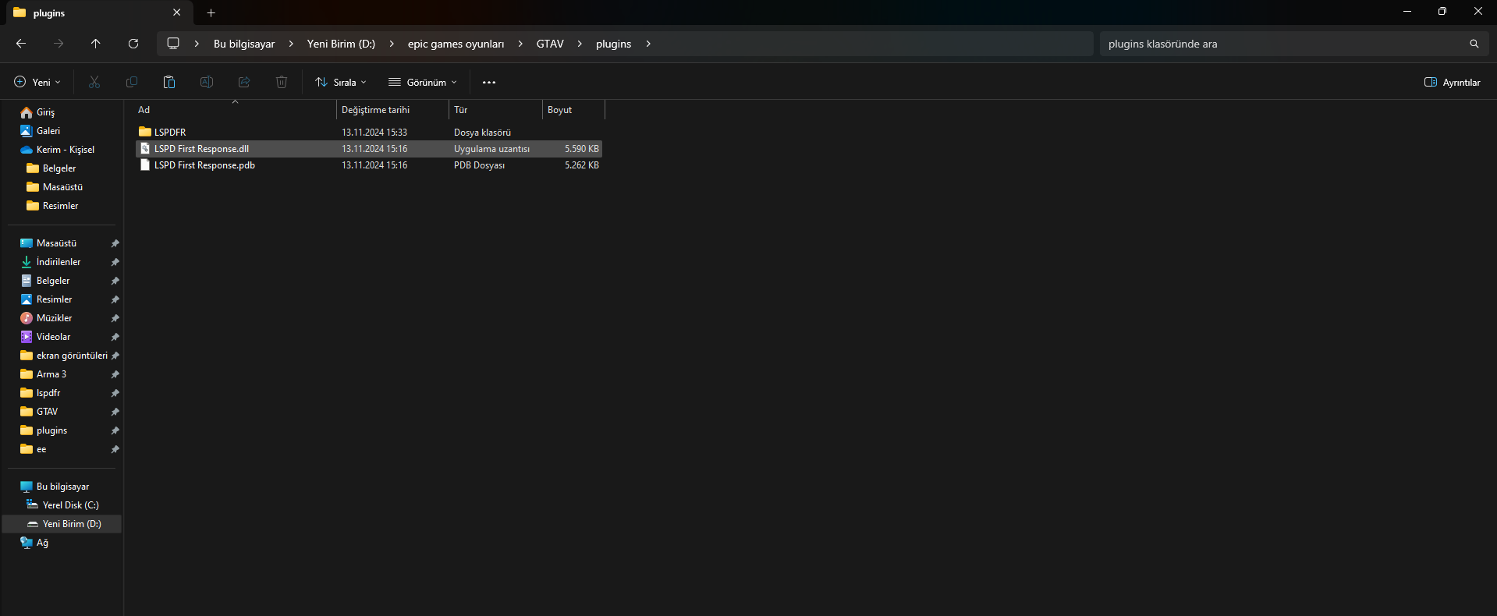Click the Share icon in toolbar
The height and width of the screenshot is (616, 1497).
pos(244,82)
